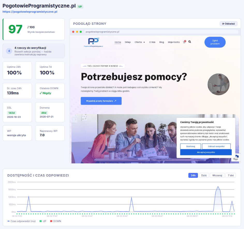The width and height of the screenshot is (244, 229).
Task: Click the round team photo thumbnail
Action: pos(218,84)
